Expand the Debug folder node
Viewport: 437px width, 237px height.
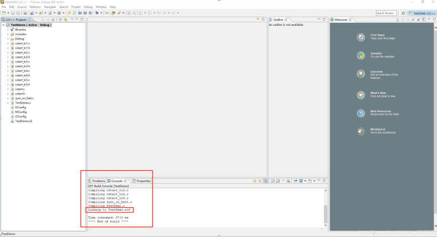[x=8, y=39]
